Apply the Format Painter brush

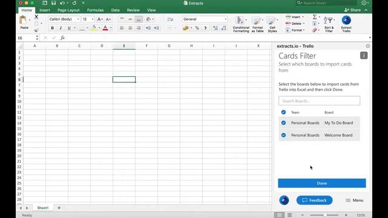[36, 30]
